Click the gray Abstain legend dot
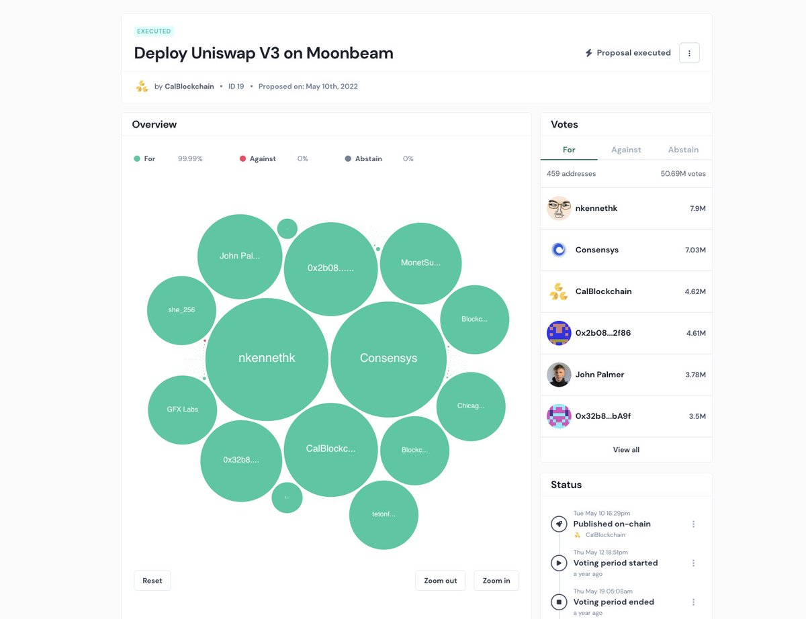 pyautogui.click(x=348, y=159)
